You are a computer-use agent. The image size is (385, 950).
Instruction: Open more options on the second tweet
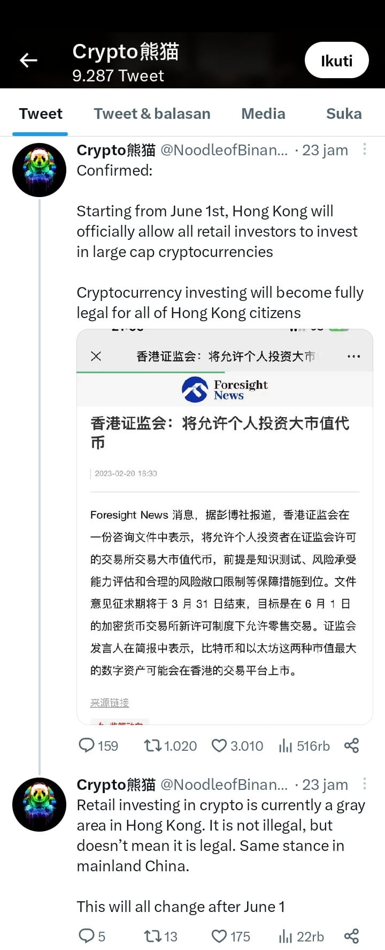(x=365, y=783)
